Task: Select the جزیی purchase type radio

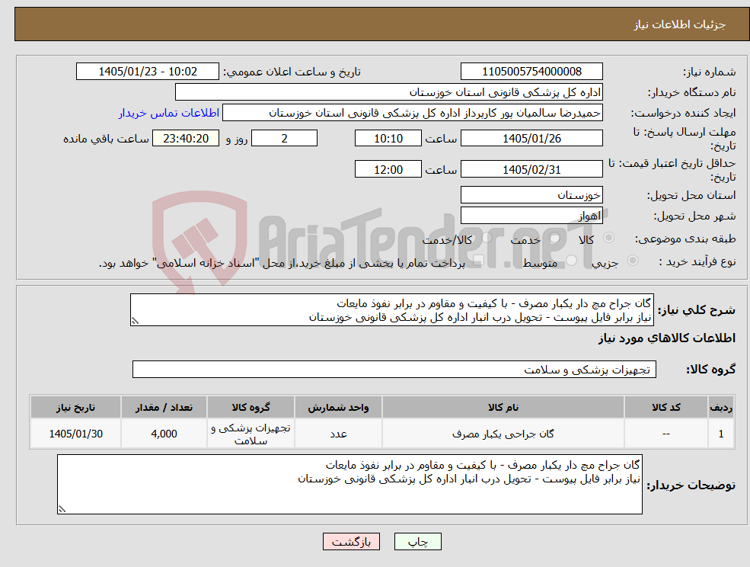Action: coord(632,260)
